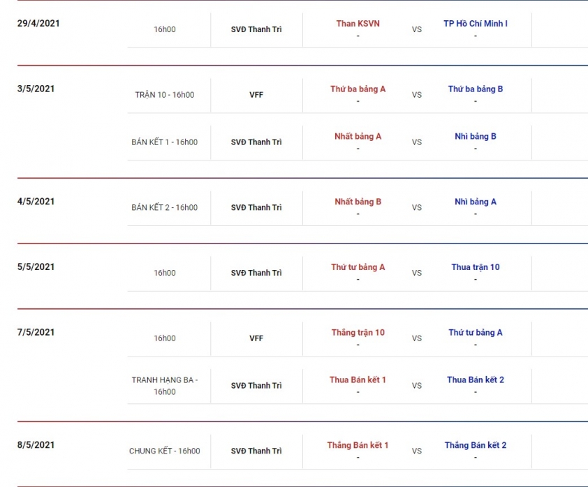Click the 8/5/2021 date heading

[x=36, y=445]
